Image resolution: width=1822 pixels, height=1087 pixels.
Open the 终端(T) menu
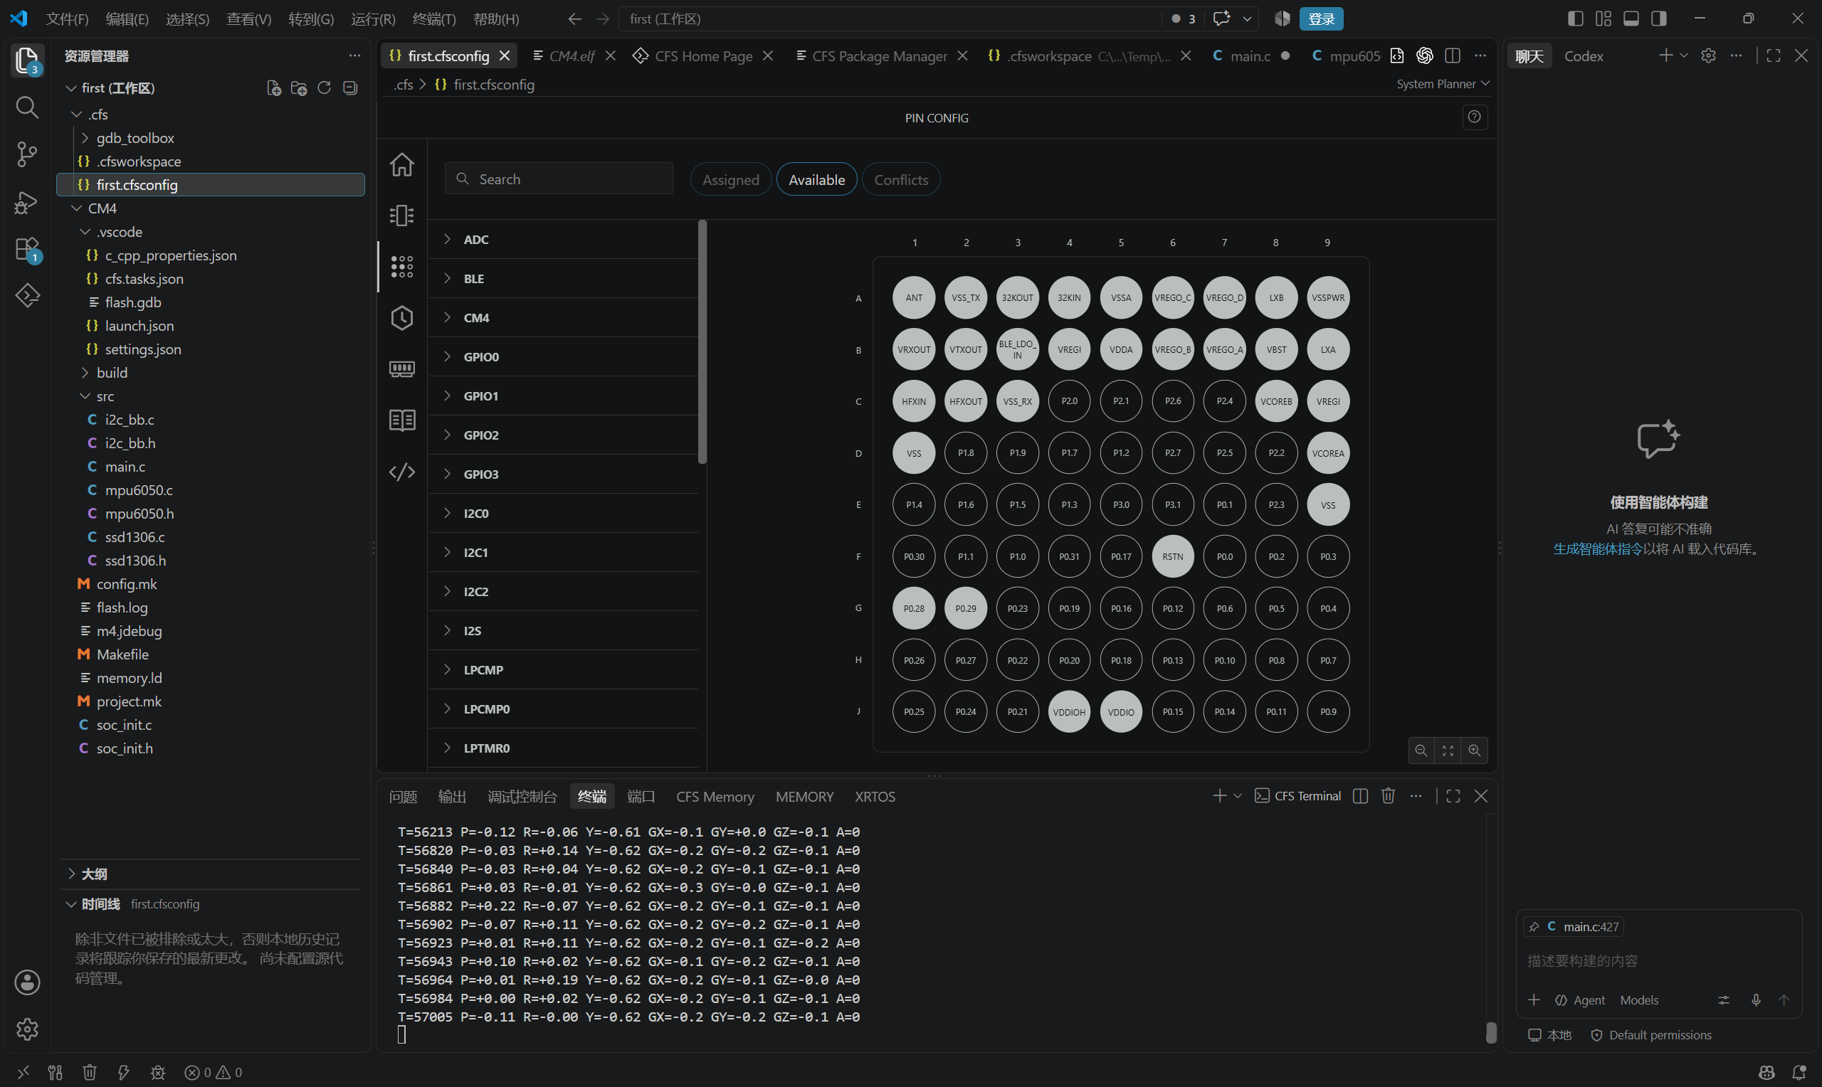coord(433,18)
